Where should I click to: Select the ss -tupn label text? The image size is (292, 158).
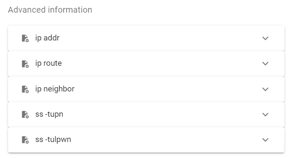(49, 114)
